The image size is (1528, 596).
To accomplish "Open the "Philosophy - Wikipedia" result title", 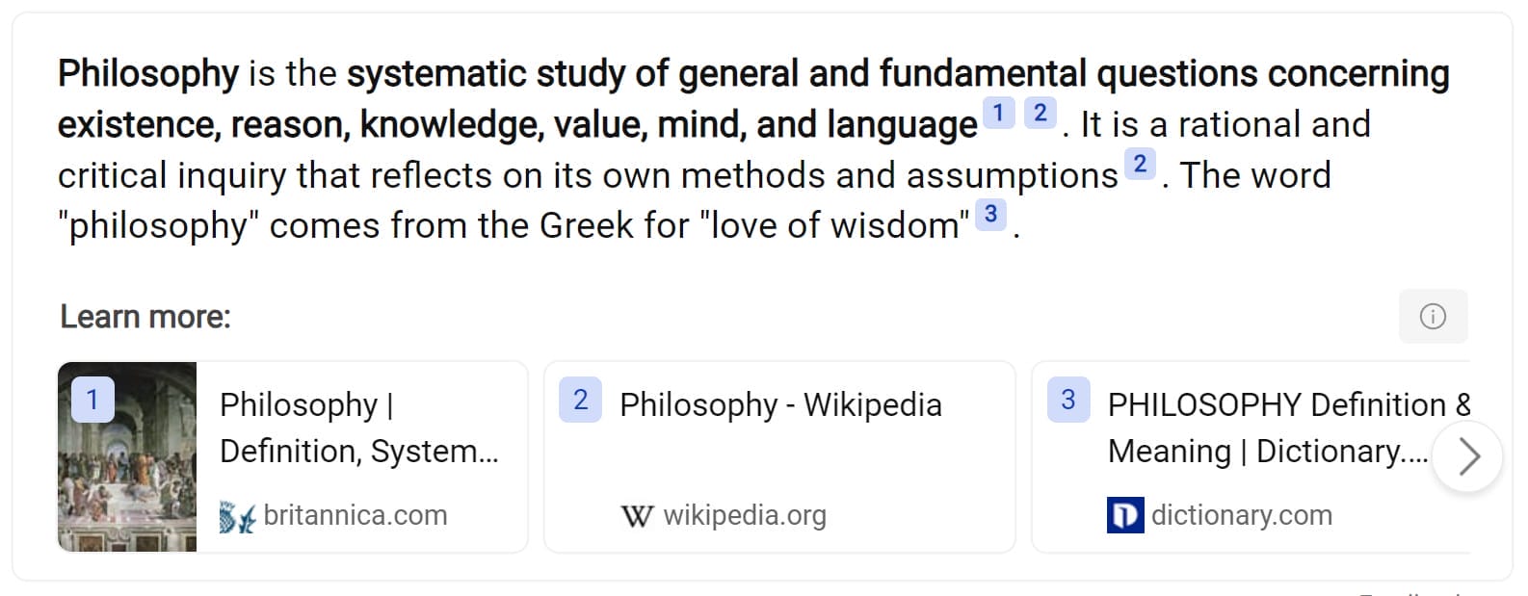I will [x=780, y=405].
